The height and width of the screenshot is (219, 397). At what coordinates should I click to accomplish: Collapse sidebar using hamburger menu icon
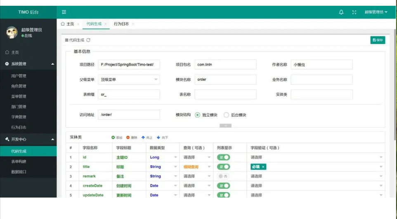click(x=64, y=12)
